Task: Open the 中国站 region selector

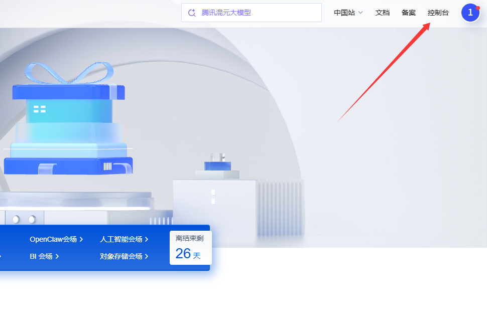Action: tap(345, 13)
